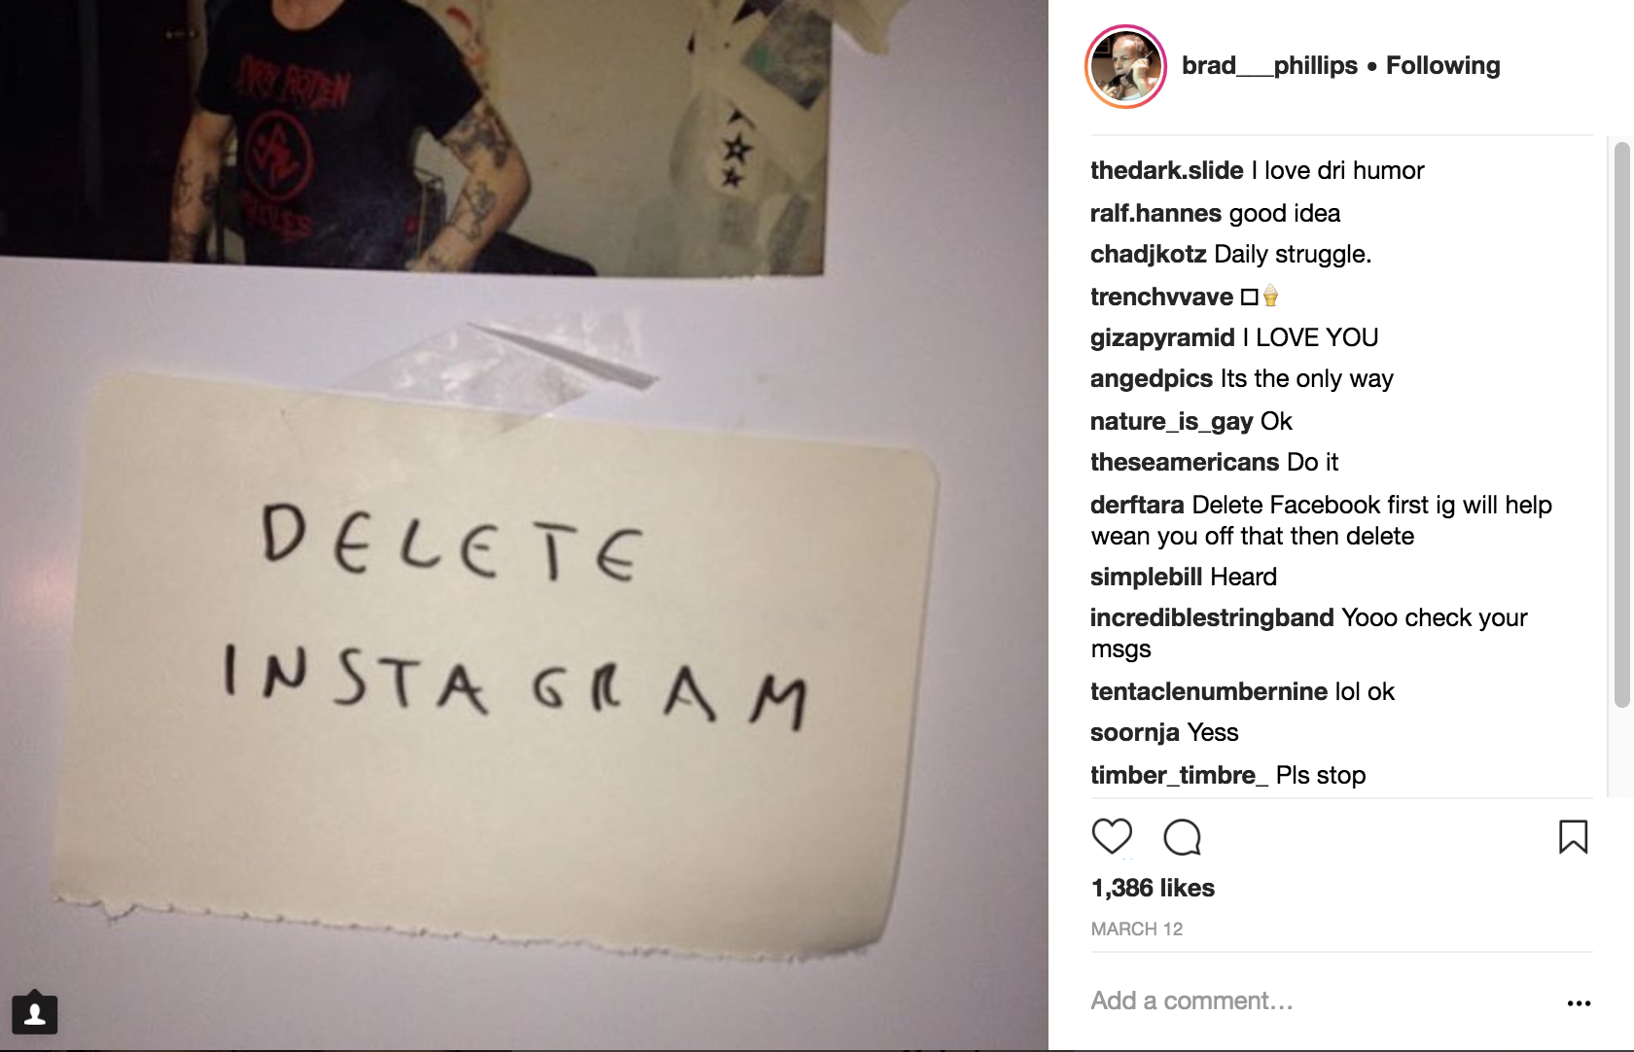Screen dimensions: 1634x1052
Task: Open the three-dot more options menu
Action: coord(1579,1002)
